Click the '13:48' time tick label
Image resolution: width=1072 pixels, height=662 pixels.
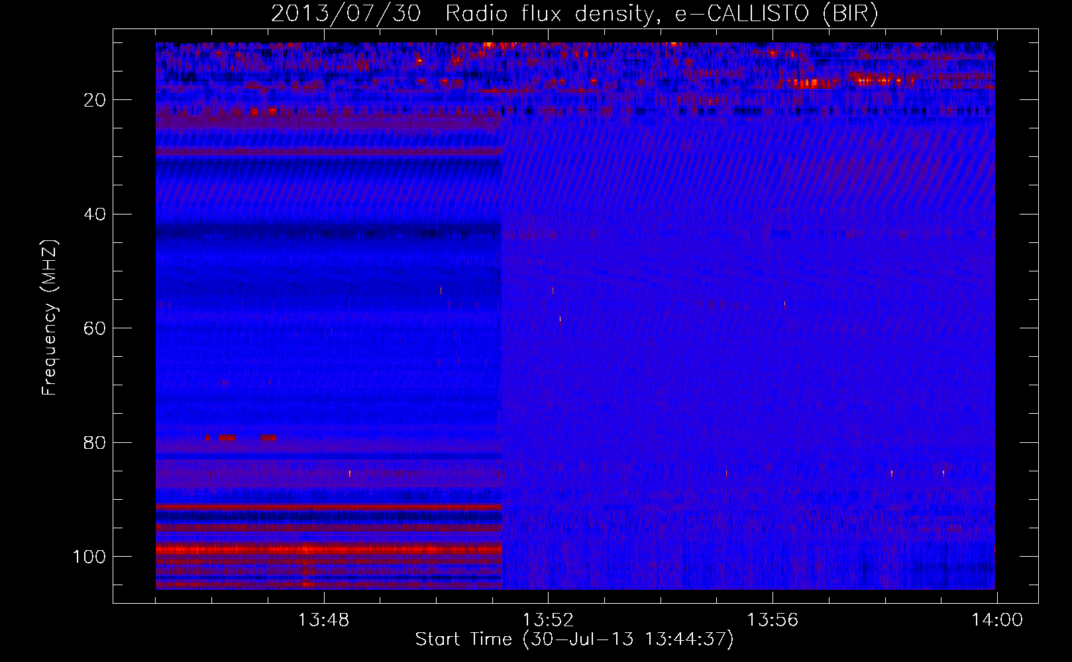coord(323,620)
